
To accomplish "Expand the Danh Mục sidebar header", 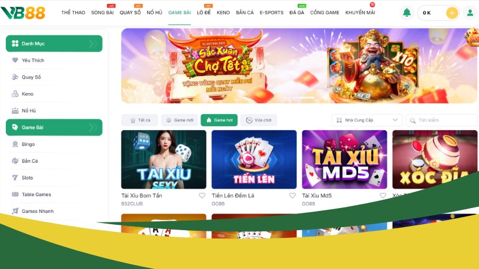I will pos(54,43).
